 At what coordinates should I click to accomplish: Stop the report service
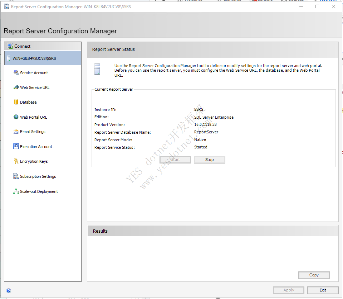(x=209, y=160)
